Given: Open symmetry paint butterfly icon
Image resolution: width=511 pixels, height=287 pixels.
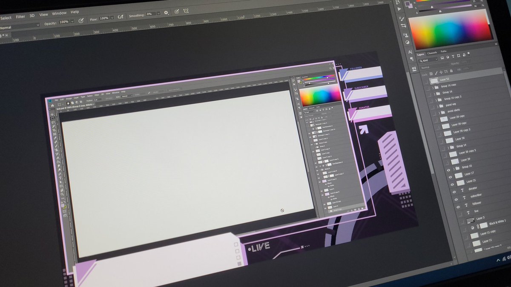Looking at the screenshot, I should [x=186, y=11].
